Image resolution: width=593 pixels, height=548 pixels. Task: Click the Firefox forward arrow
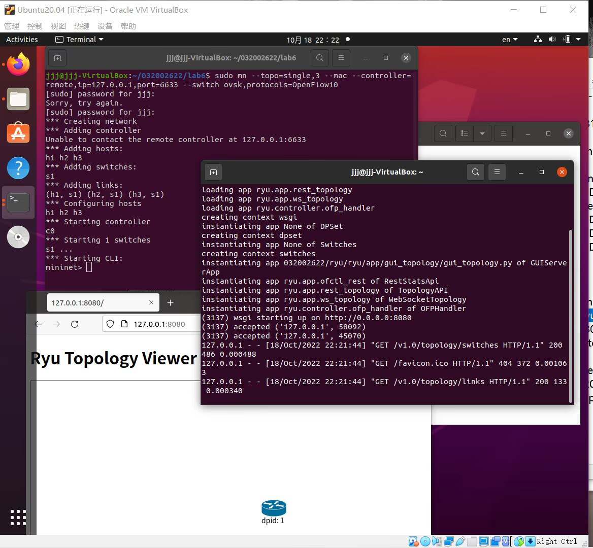[56, 324]
